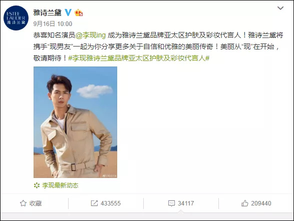
Task: Enlarge the photo of man in beige jacket
Action: pos(75,122)
